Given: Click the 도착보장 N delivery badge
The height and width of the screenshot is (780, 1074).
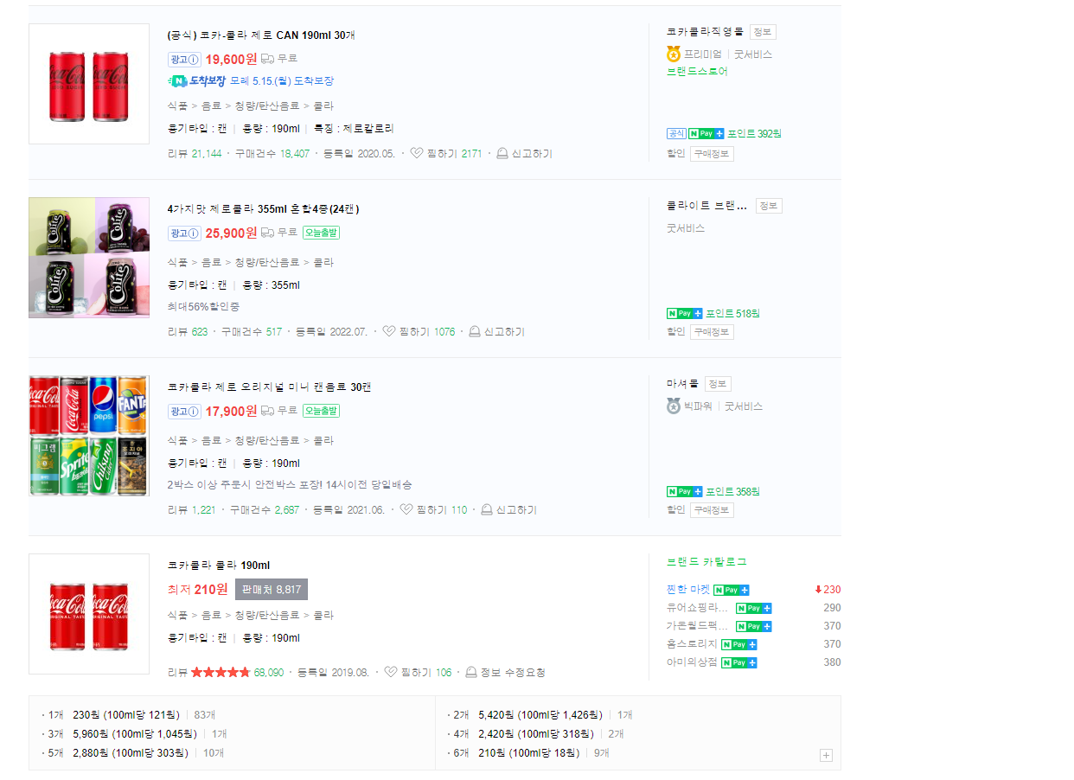Looking at the screenshot, I should point(197,81).
